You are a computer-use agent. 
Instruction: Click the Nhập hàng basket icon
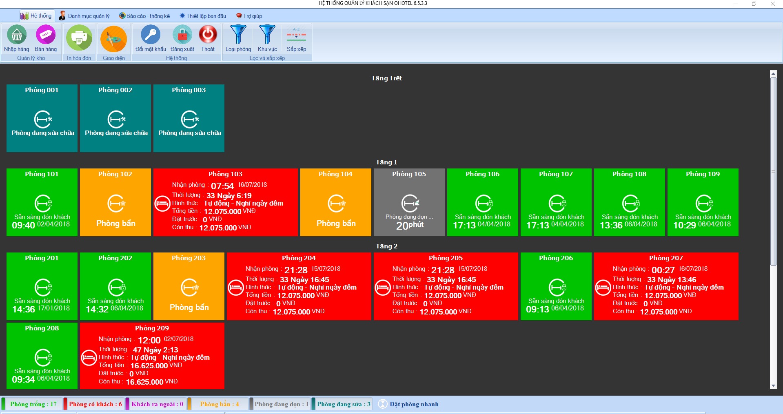click(17, 35)
